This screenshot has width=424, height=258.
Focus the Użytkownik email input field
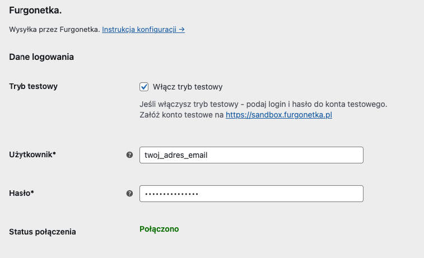280,155
